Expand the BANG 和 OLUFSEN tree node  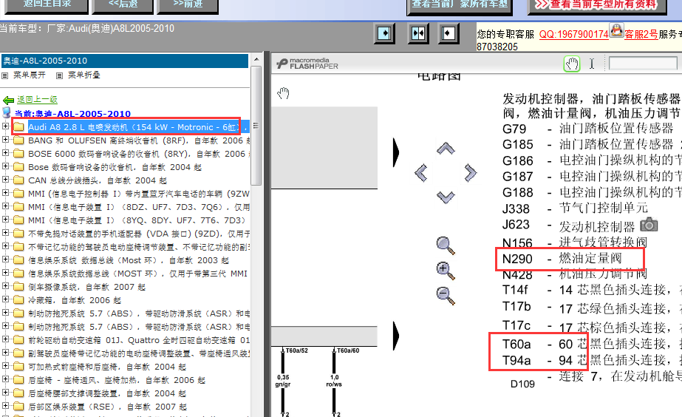pos(6,140)
